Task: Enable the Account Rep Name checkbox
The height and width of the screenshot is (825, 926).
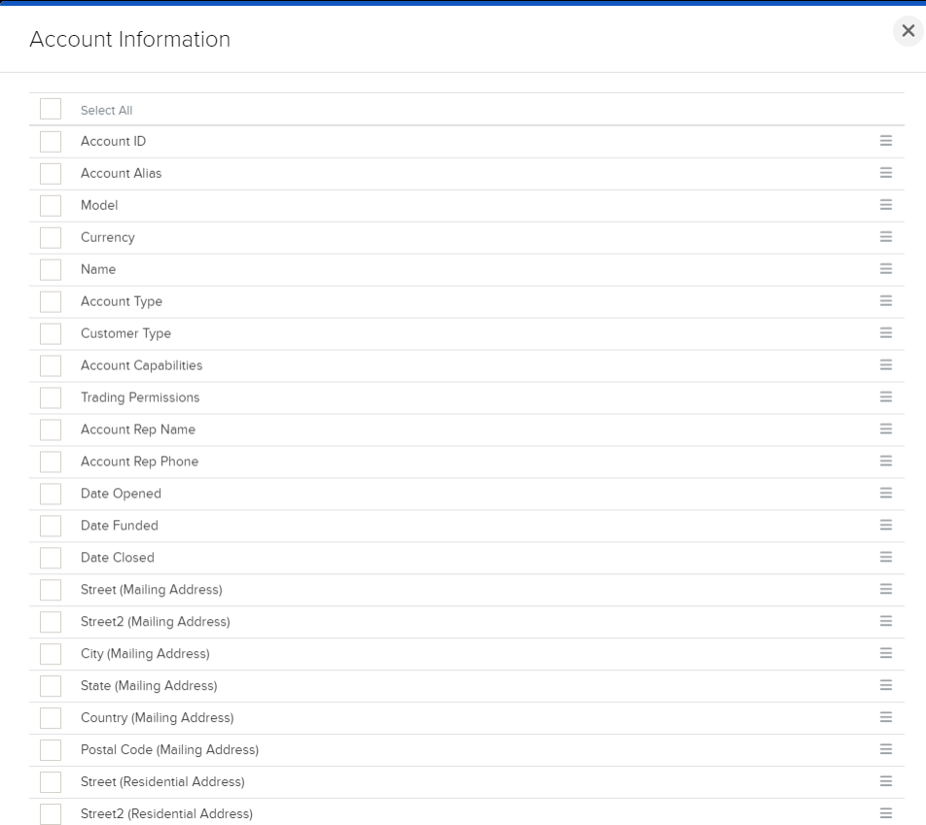Action: click(x=51, y=430)
